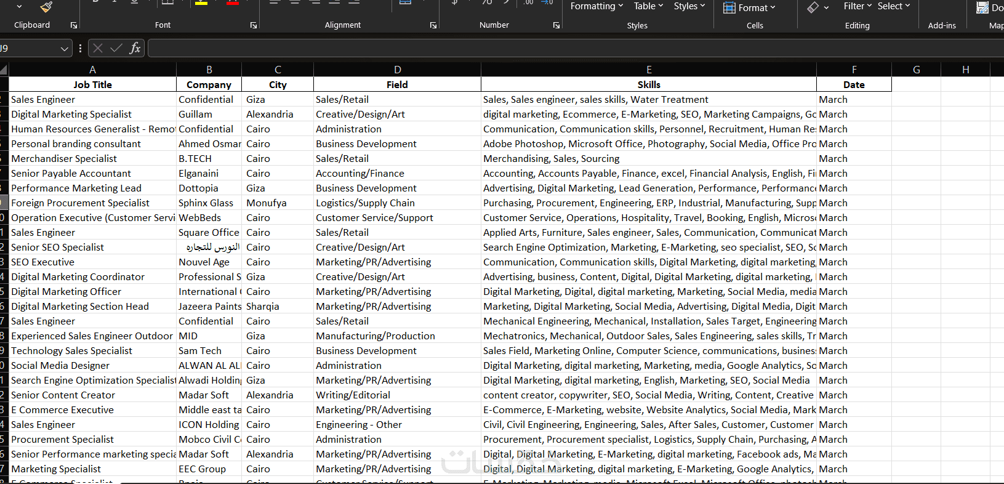Select the Accounting/Finance field cell

(x=397, y=173)
